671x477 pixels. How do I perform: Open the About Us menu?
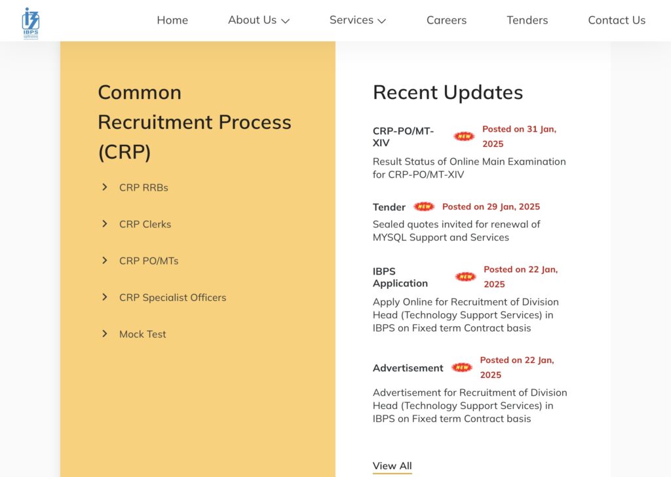pos(252,20)
